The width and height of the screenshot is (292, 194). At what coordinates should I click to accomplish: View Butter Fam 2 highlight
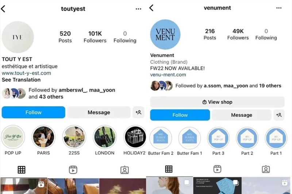point(161,138)
